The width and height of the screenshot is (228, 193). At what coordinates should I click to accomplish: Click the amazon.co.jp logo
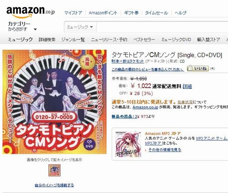pos(31,12)
